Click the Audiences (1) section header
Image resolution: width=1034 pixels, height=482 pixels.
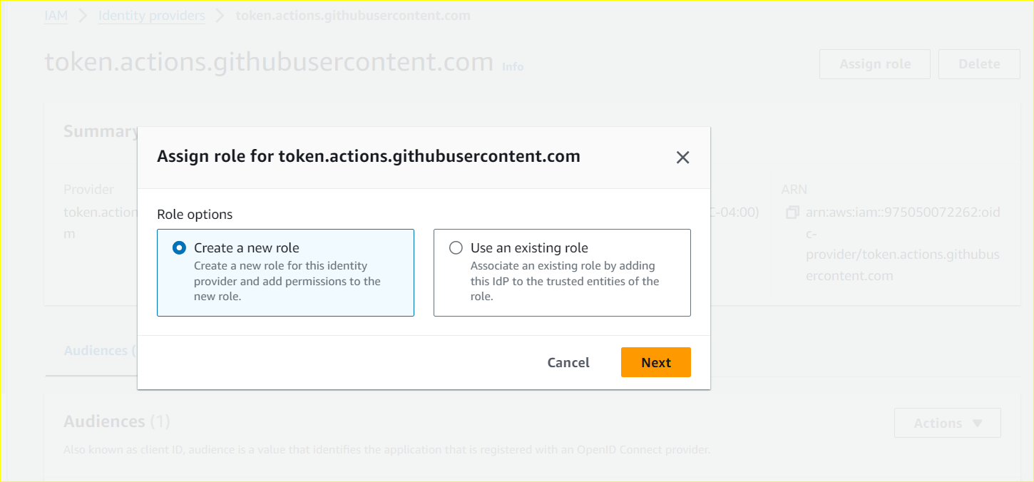(x=117, y=421)
